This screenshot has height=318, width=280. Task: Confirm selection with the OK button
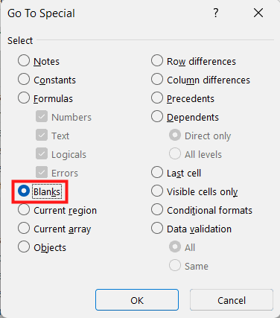[x=137, y=300]
